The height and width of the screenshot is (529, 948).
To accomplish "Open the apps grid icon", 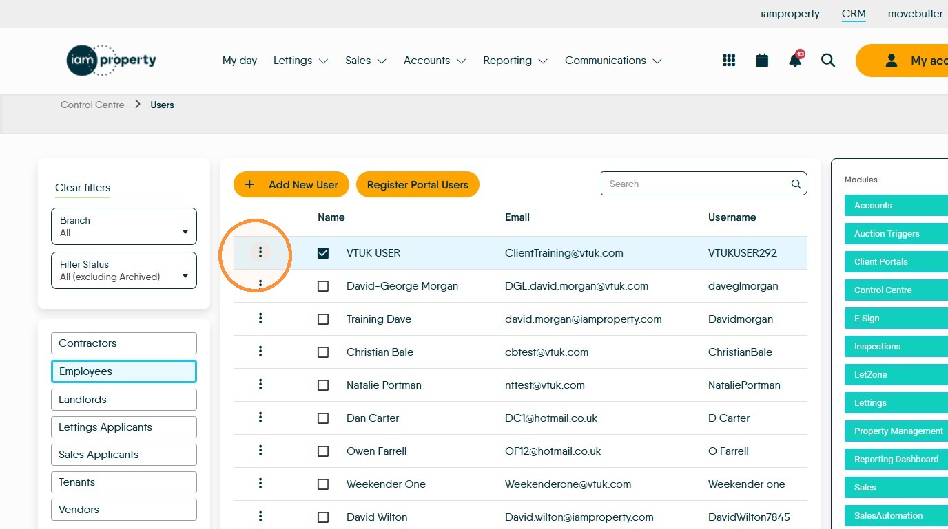I will [x=729, y=61].
